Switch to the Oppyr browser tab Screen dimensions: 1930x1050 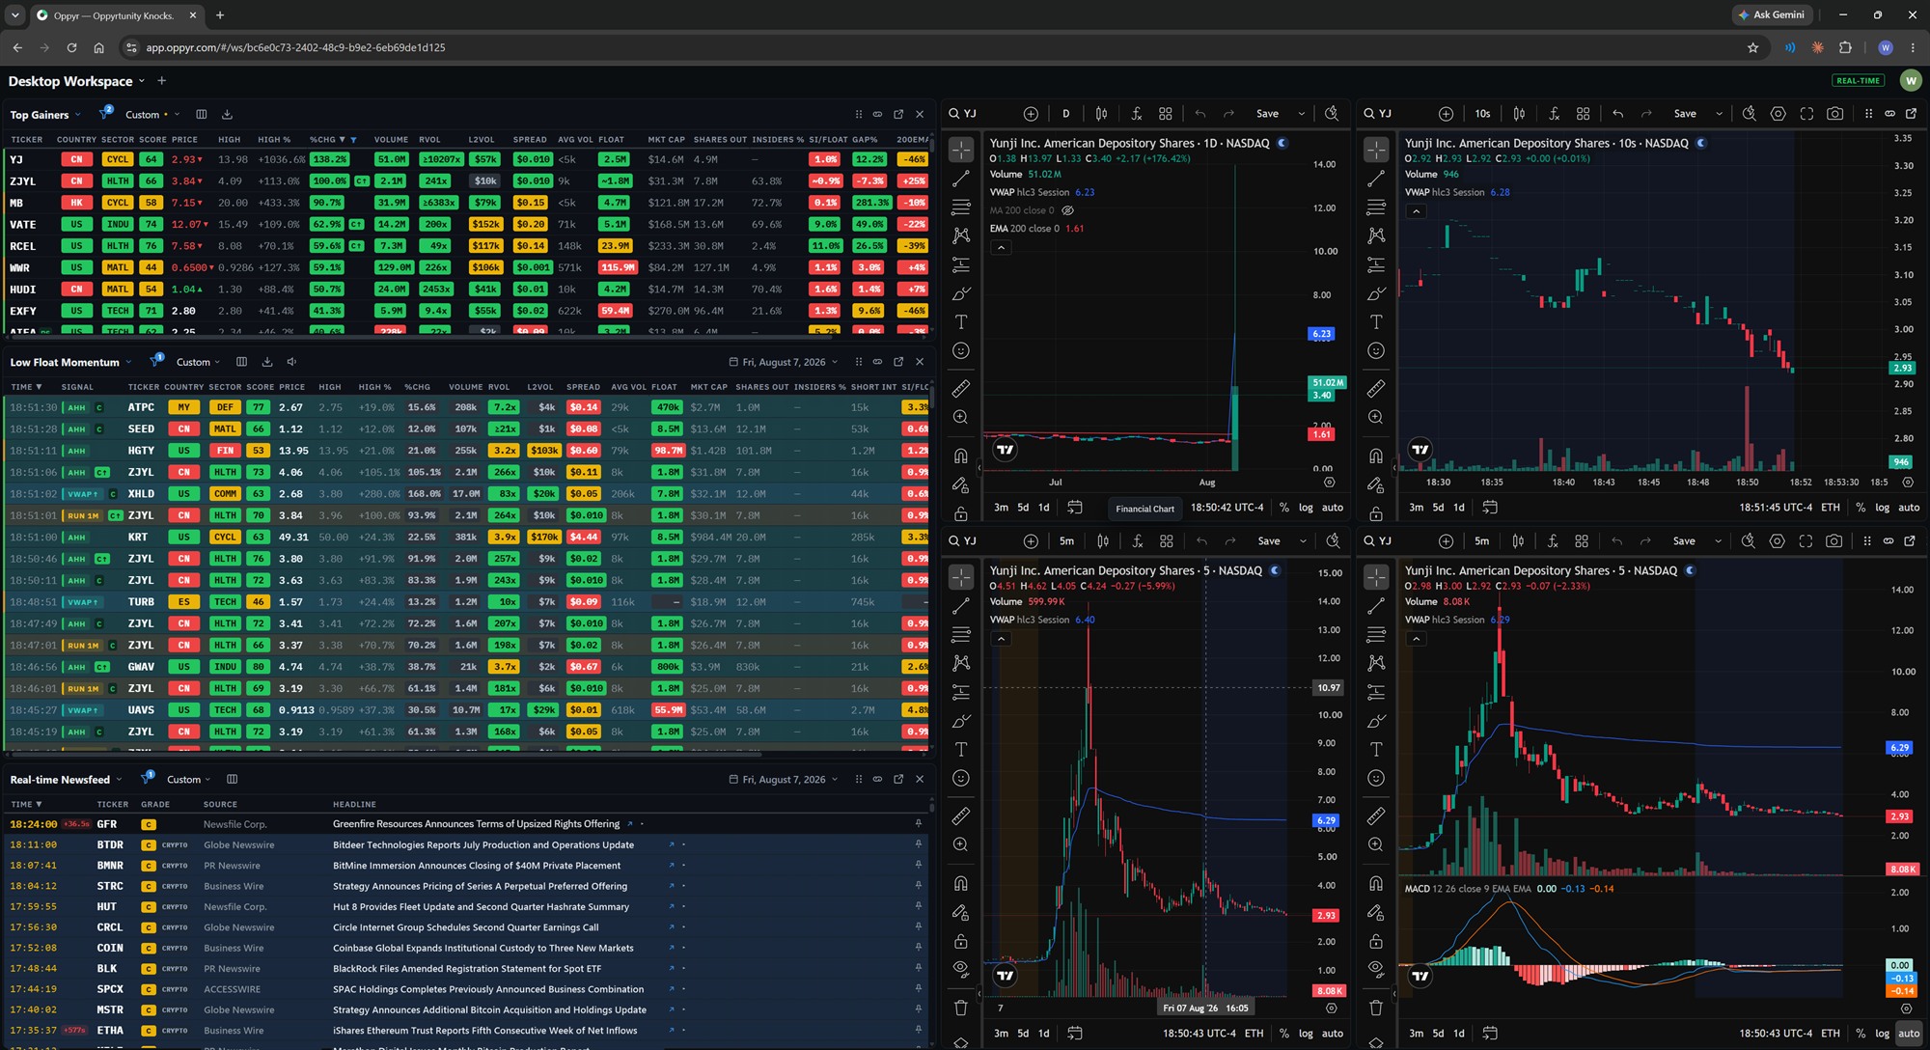115,15
